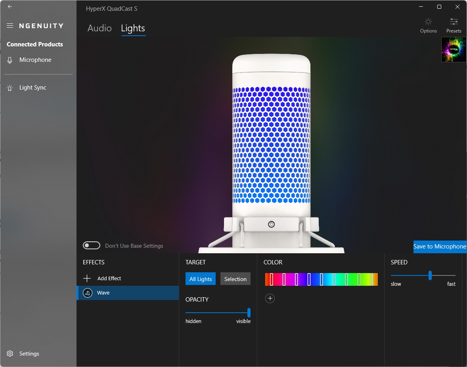Click the Connected Products heading
The image size is (467, 367).
(x=35, y=44)
